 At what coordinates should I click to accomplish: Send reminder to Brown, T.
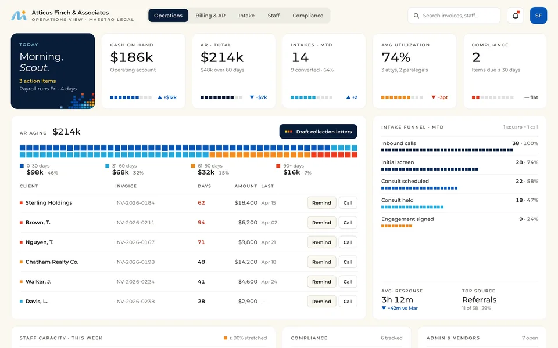pyautogui.click(x=321, y=223)
